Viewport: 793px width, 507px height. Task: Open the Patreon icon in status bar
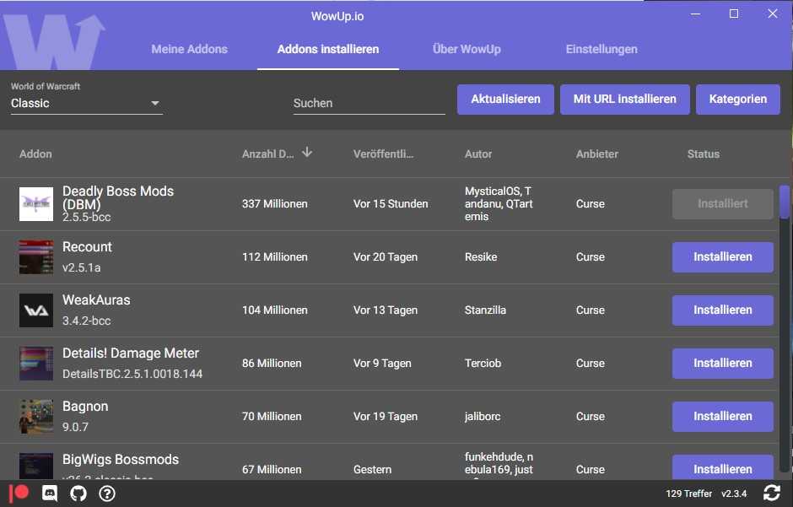pyautogui.click(x=19, y=494)
